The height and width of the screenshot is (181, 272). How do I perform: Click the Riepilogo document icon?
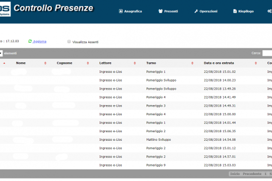tap(235, 11)
